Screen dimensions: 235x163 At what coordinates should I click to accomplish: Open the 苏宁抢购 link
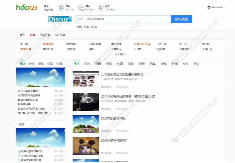[x=71, y=44]
